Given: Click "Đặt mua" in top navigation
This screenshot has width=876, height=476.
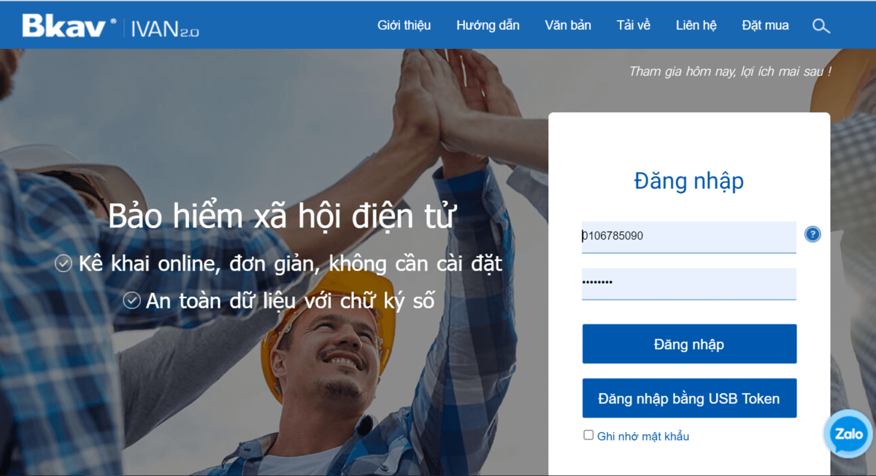Looking at the screenshot, I should (765, 26).
